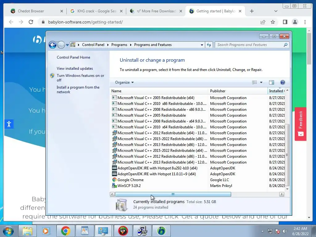
Task: Select Microsoft Visual C++ 2010 x64 Redistributable row
Action: [x=197, y=127]
